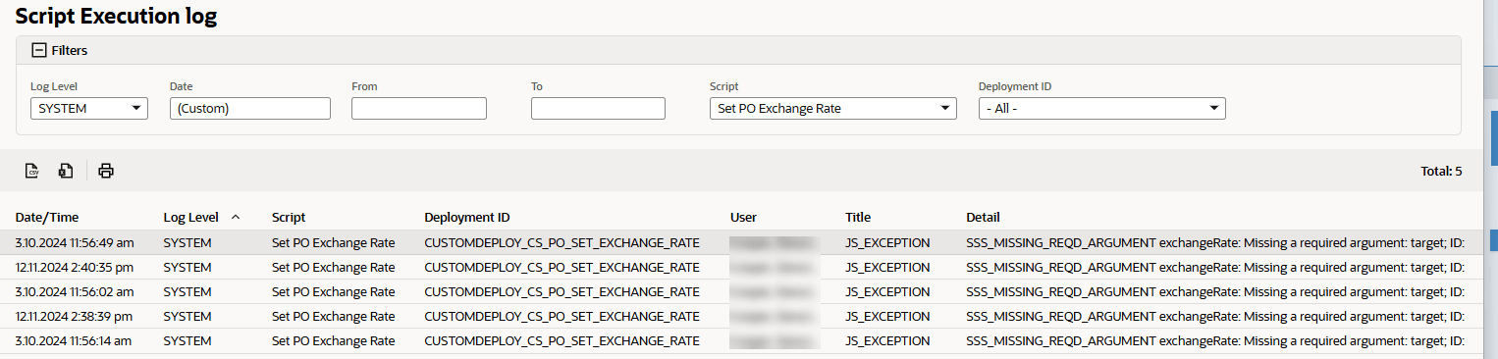1498x359 pixels.
Task: Select the 3.10.2024 11:56:14 am row
Action: point(741,340)
